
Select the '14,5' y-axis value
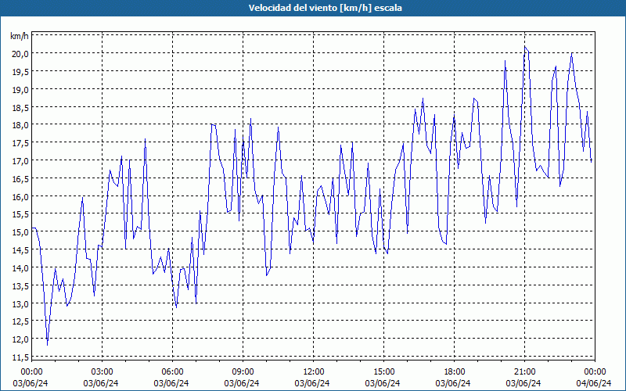[x=20, y=250]
